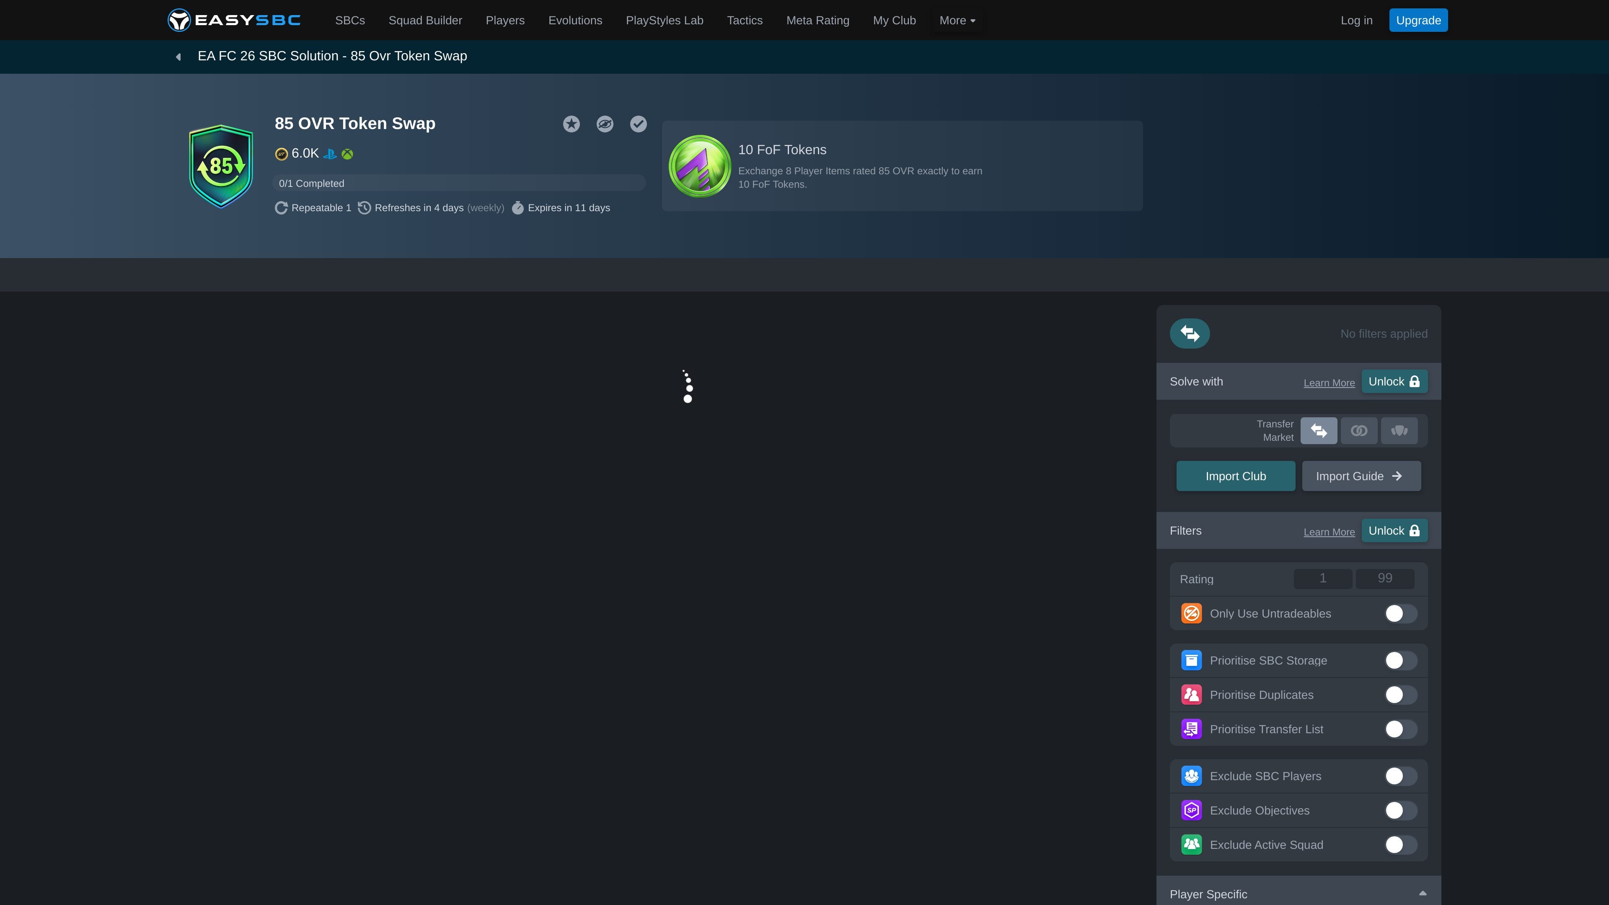Viewport: 1609px width, 905px height.
Task: Click the blue Upgrade button
Action: (x=1418, y=20)
